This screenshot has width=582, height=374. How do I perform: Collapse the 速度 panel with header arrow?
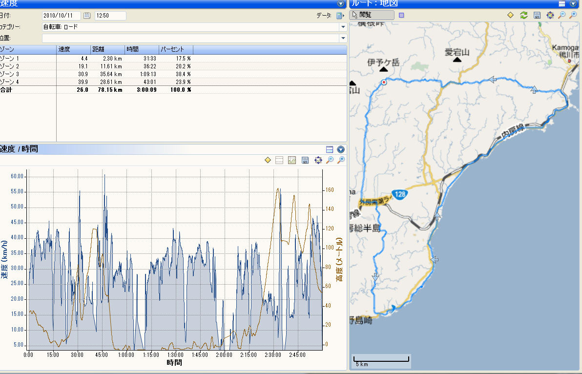[x=340, y=3]
